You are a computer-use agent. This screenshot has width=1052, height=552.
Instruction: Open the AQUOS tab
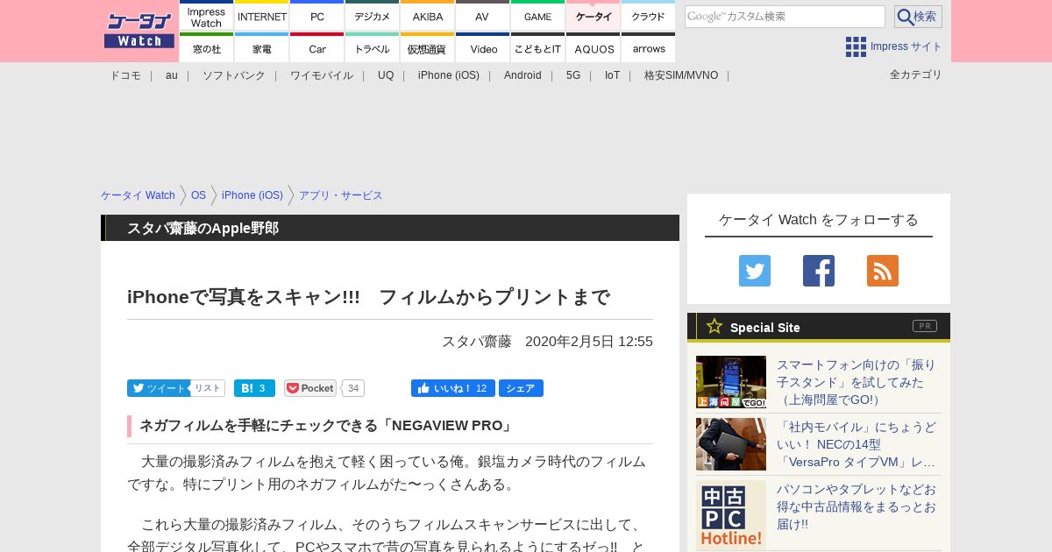594,48
